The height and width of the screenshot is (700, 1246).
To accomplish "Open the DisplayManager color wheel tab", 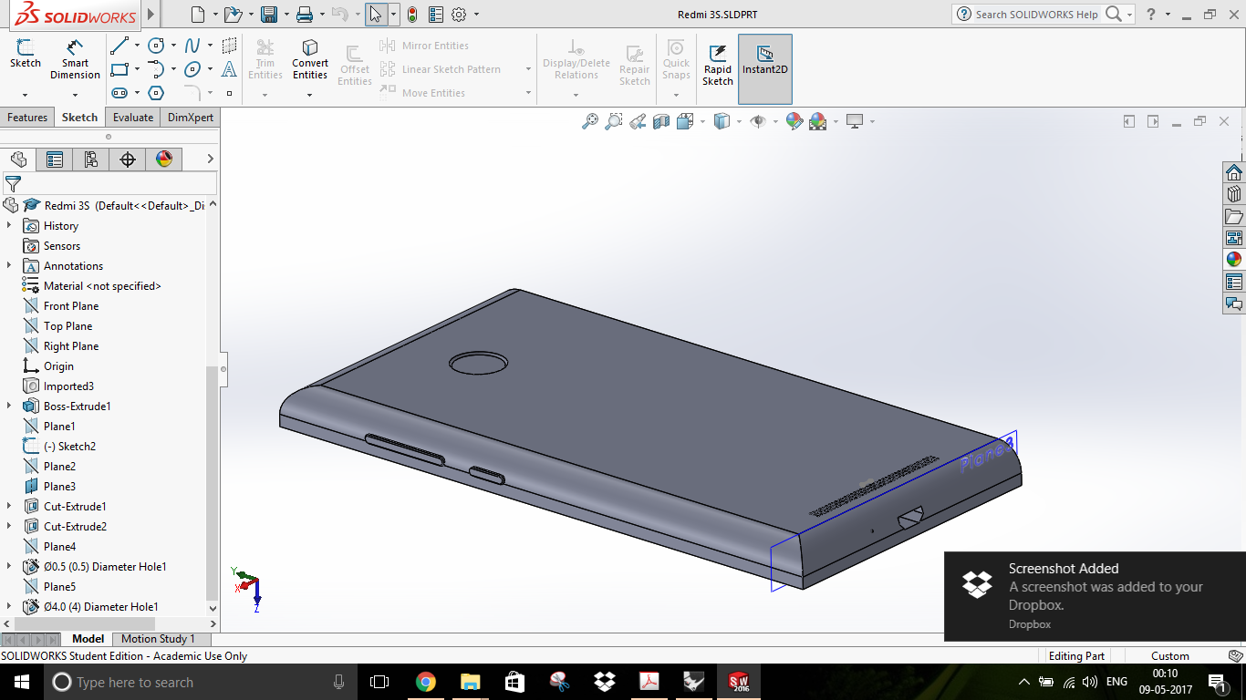I will pos(164,160).
